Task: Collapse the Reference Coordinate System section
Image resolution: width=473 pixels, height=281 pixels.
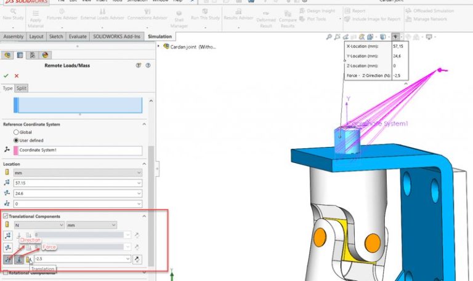Action: click(x=144, y=124)
